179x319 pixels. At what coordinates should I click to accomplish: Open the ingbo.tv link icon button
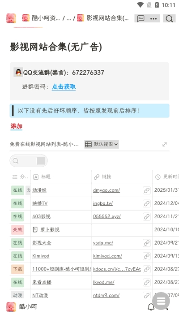[x=147, y=203]
